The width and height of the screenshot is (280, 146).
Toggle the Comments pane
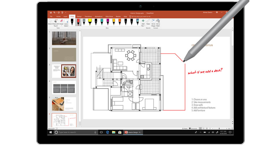(193, 128)
